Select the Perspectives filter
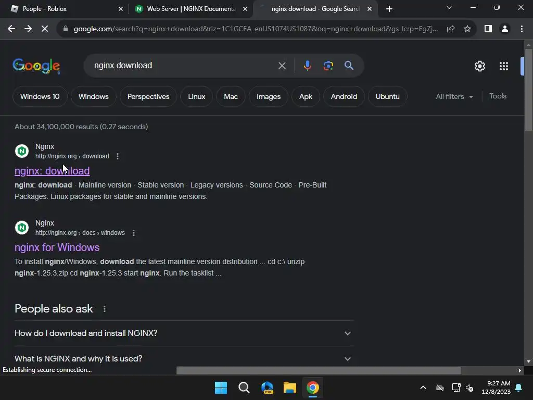Screen dimensions: 533x400 [148, 96]
